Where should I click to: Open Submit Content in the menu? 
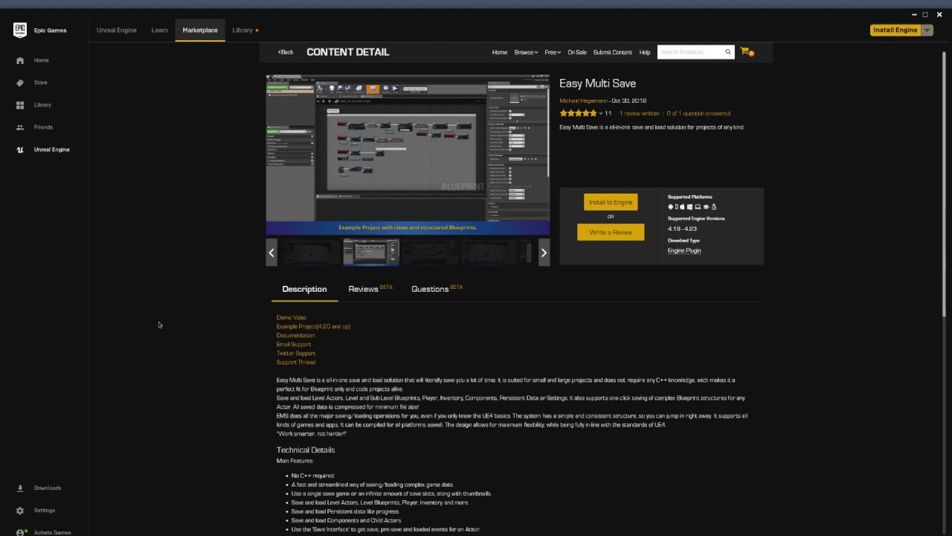coord(613,52)
